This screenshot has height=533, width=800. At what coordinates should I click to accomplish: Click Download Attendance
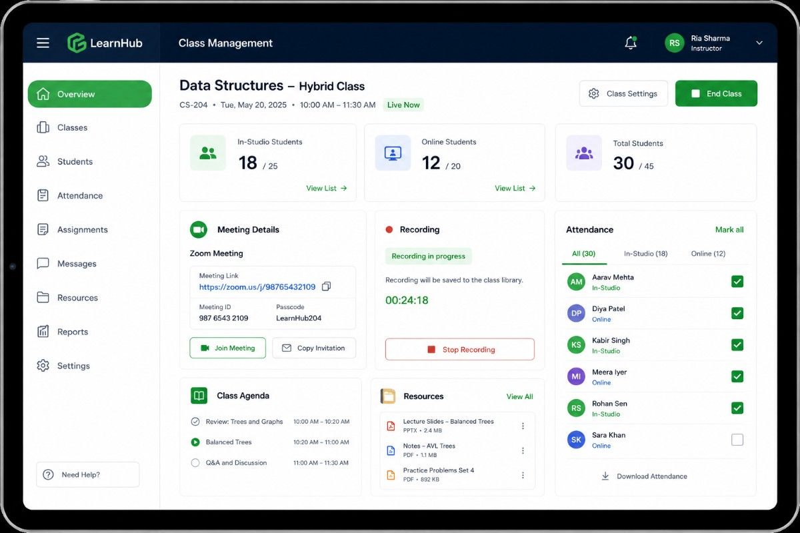coord(644,476)
